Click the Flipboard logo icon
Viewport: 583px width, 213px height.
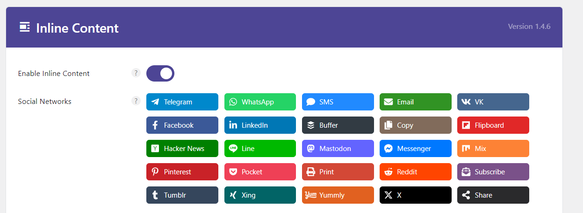coord(466,125)
